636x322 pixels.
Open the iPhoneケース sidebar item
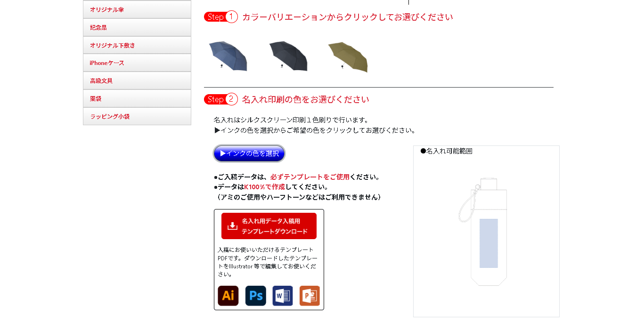click(137, 63)
